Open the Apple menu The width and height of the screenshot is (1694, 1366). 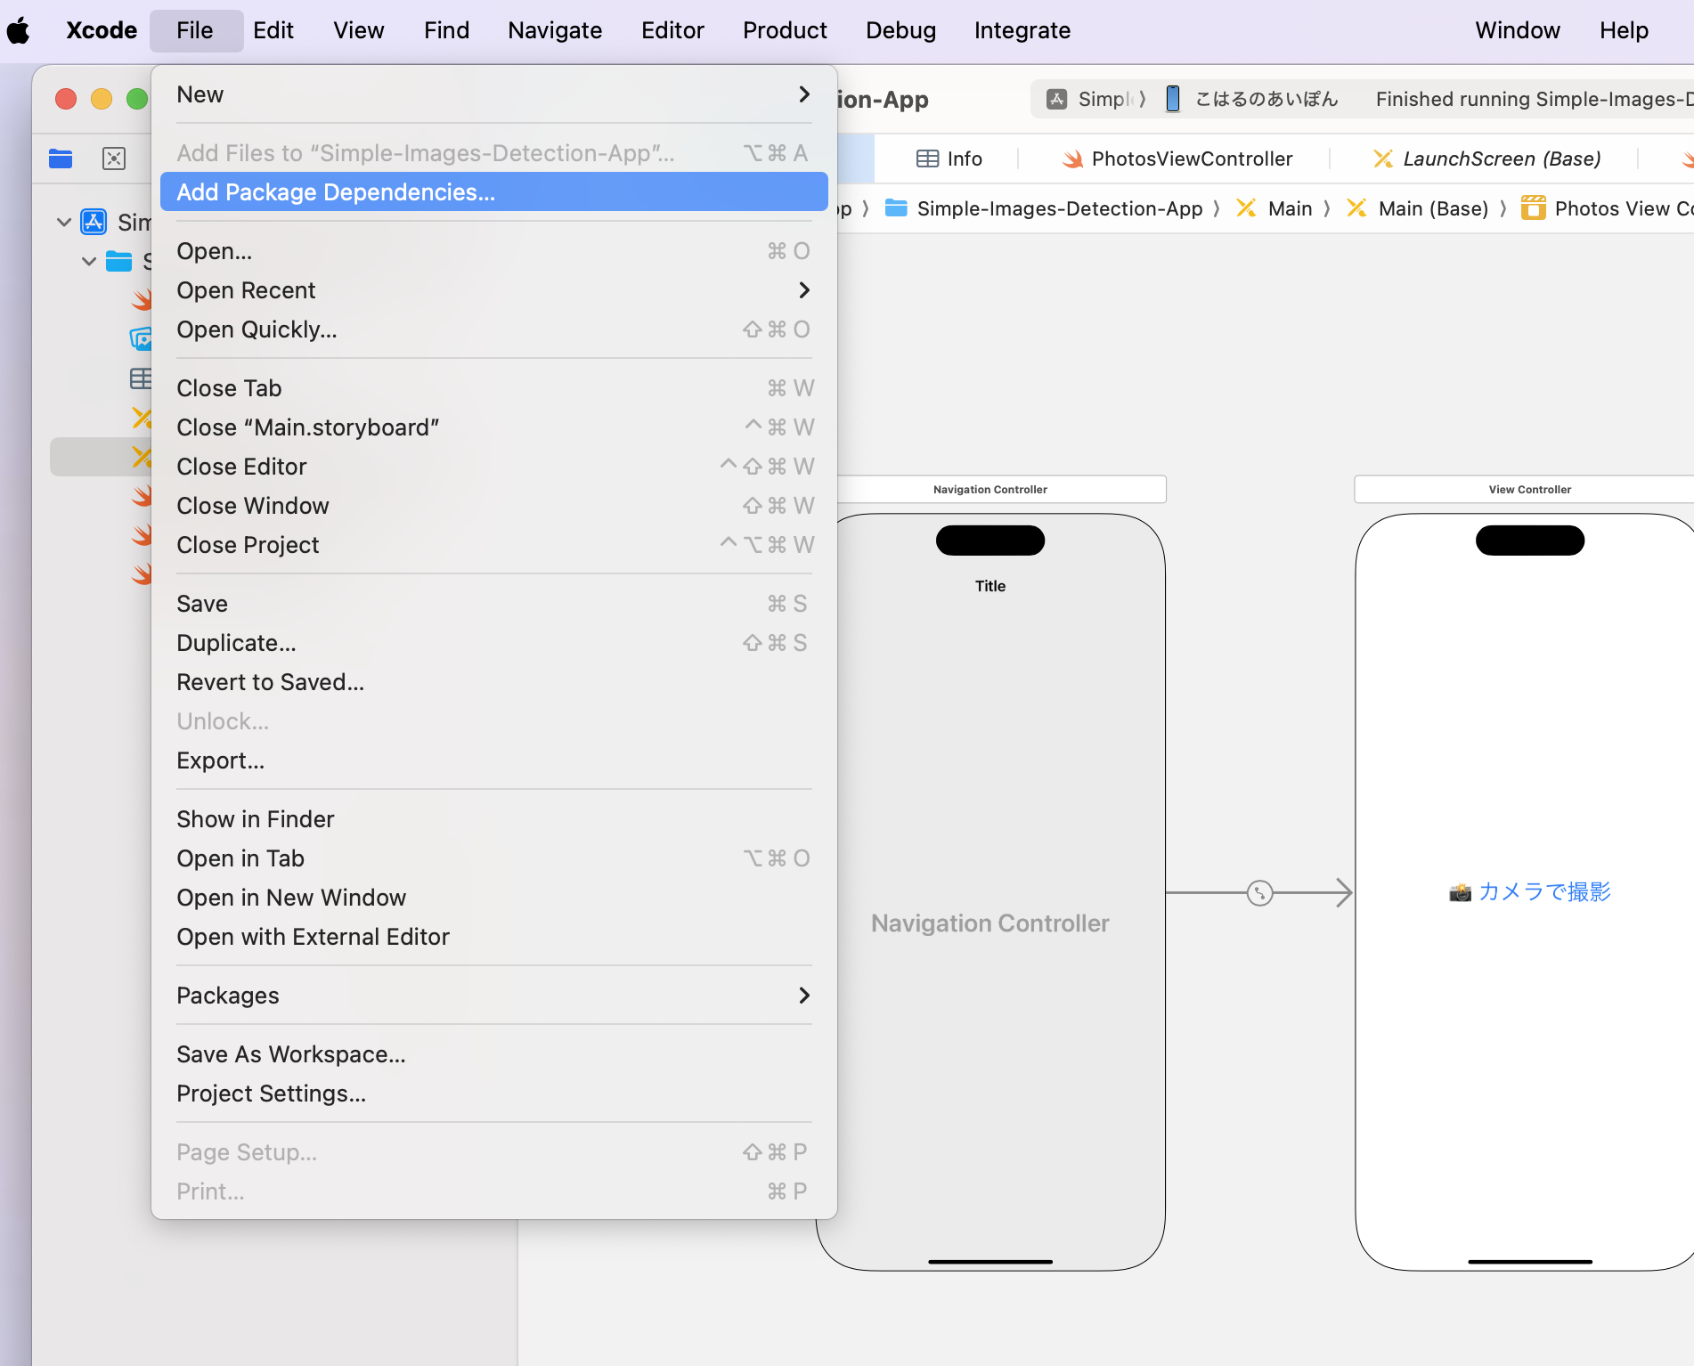coord(19,30)
